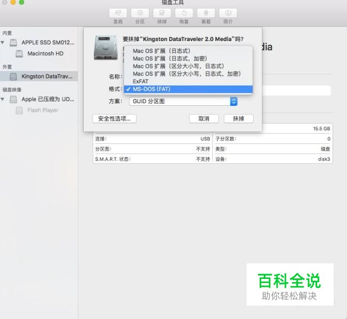347x319 pixels.
Task: Click the 连接 USB info row
Action: coord(153,139)
